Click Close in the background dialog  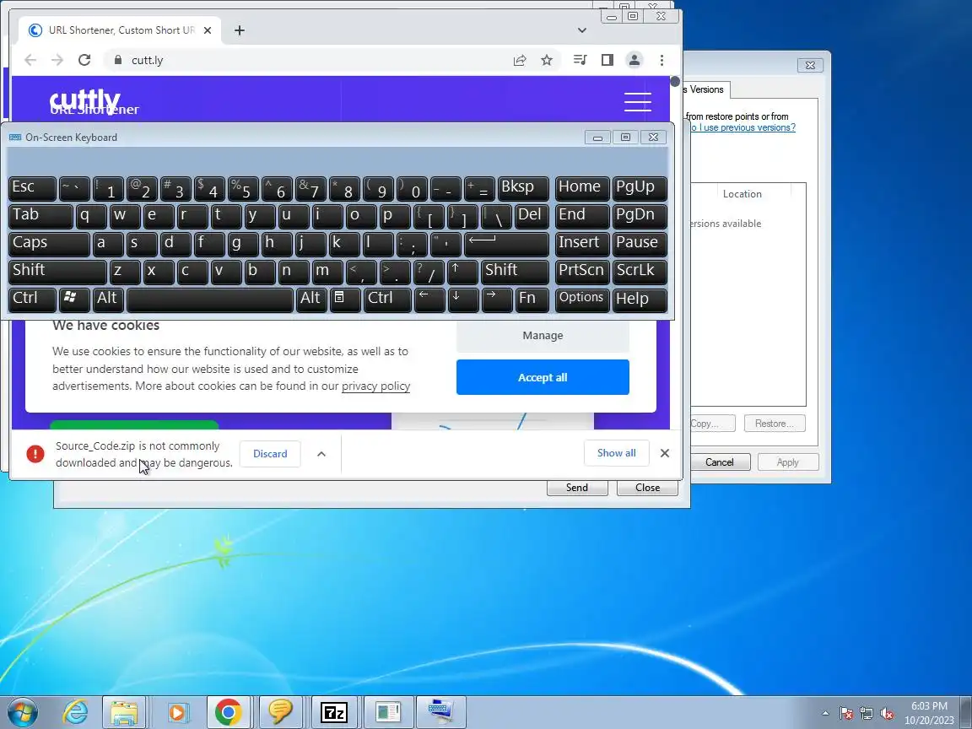(x=647, y=488)
